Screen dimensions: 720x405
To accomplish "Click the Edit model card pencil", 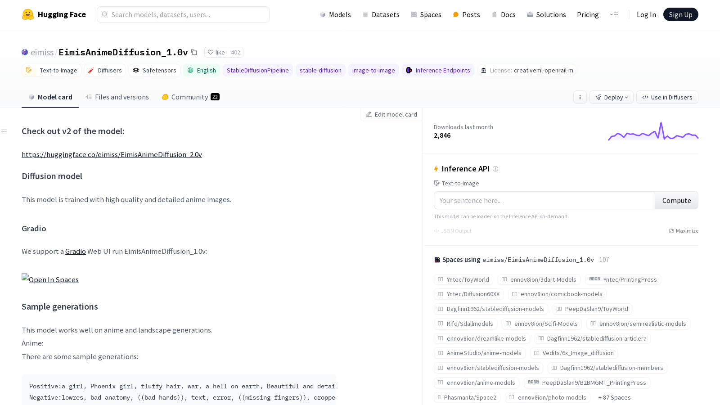I will 391,114.
